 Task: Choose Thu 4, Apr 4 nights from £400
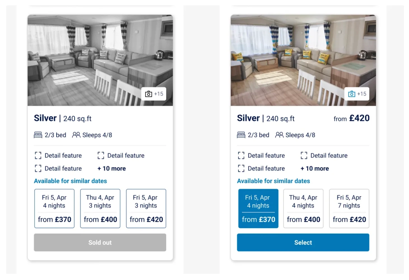pyautogui.click(x=303, y=208)
